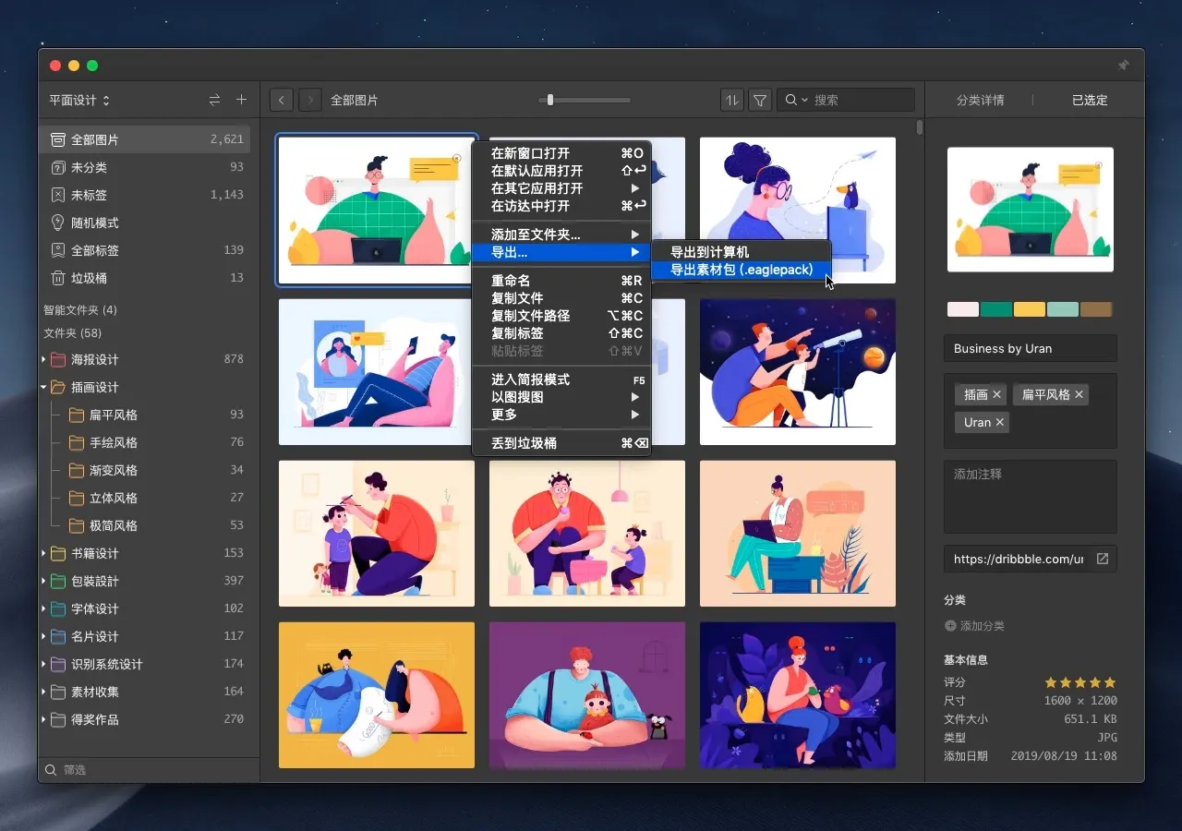The image size is (1182, 831).
Task: Collapse the 插画设计 folder
Action: point(43,387)
